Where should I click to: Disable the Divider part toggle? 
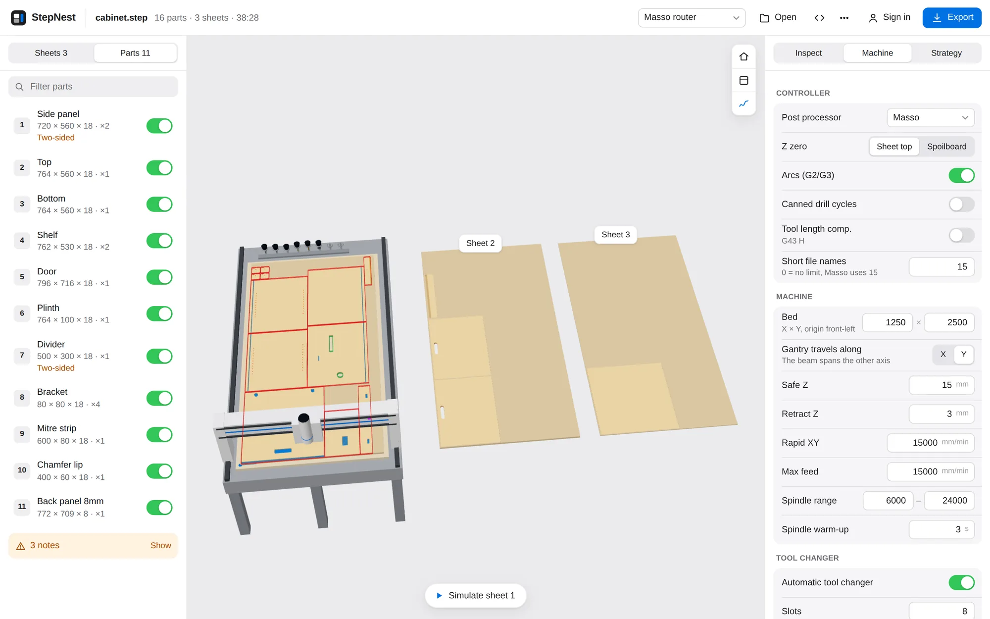pyautogui.click(x=159, y=356)
